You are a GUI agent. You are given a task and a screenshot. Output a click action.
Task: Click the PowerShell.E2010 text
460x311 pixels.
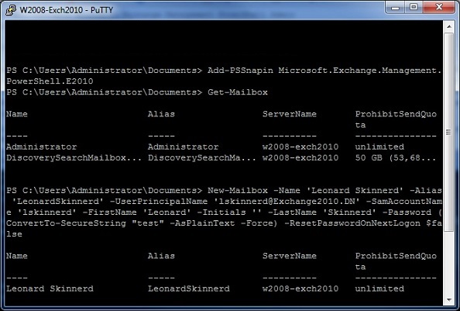tap(50, 81)
